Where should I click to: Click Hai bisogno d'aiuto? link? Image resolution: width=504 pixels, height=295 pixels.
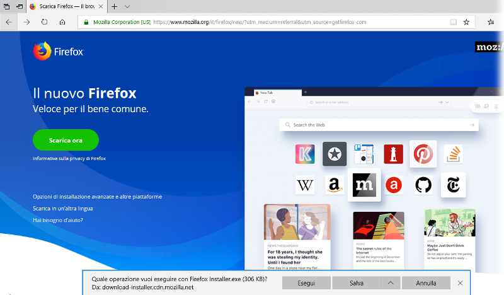[58, 221]
